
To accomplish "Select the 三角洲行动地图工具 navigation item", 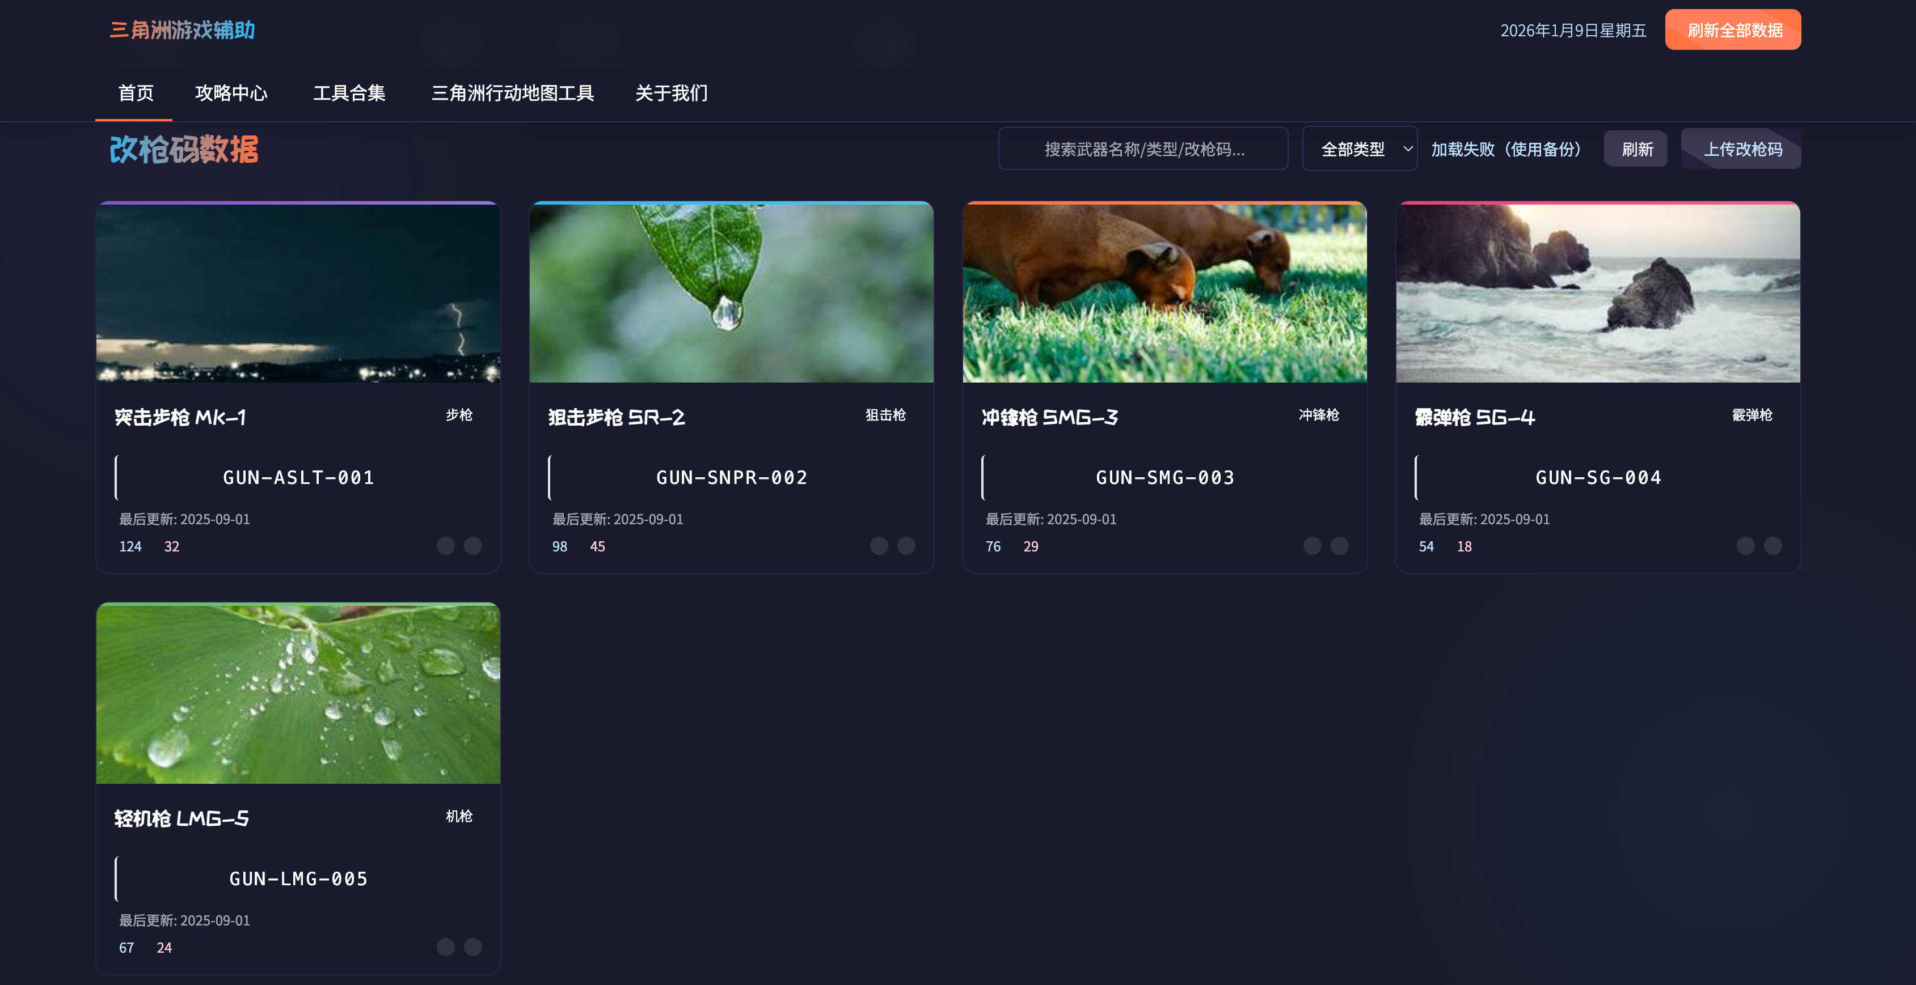I will click(x=514, y=94).
